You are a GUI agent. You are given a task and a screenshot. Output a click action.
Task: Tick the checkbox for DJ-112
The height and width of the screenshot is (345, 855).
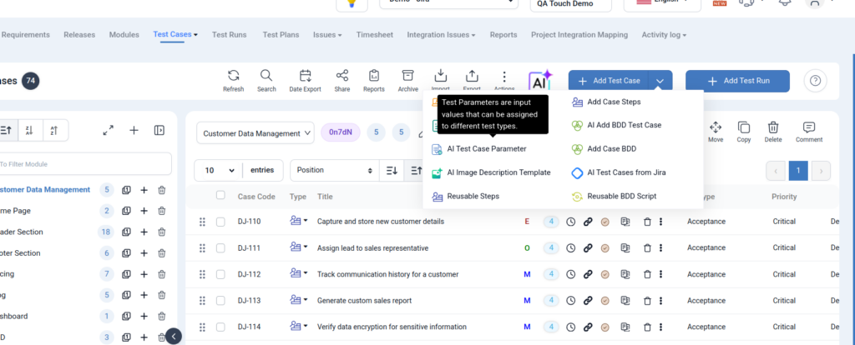click(220, 274)
